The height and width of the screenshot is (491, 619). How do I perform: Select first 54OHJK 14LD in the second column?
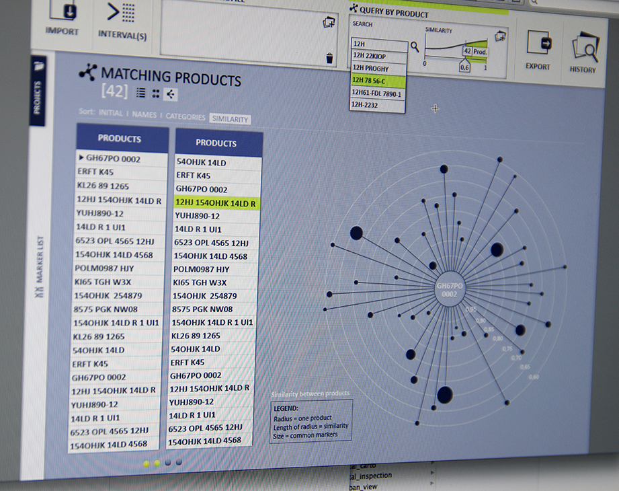[x=218, y=162]
